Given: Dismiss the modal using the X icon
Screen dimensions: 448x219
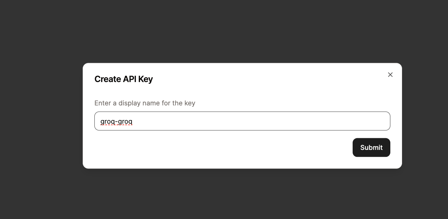Looking at the screenshot, I should point(390,75).
